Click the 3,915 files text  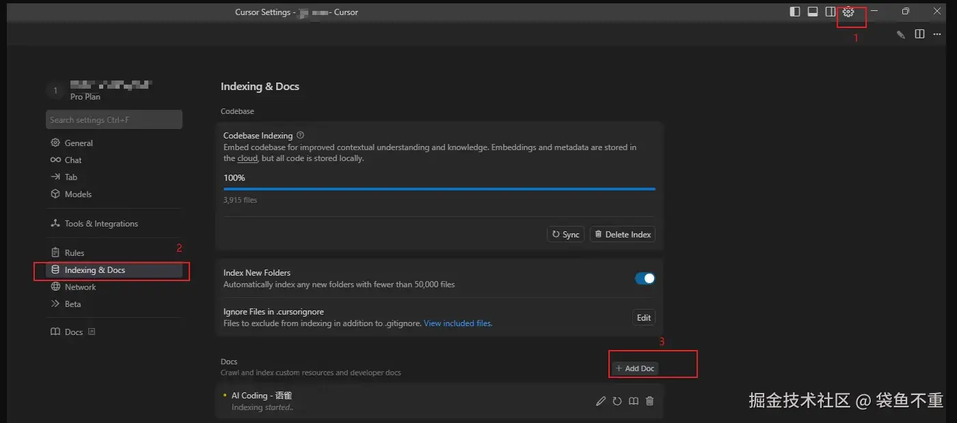[240, 200]
